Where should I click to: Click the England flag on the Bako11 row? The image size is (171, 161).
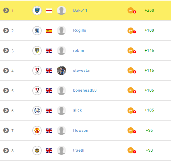click(49, 11)
